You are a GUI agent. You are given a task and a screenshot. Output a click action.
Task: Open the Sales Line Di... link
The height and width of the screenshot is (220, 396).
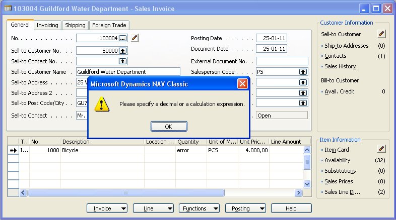coord(342,192)
